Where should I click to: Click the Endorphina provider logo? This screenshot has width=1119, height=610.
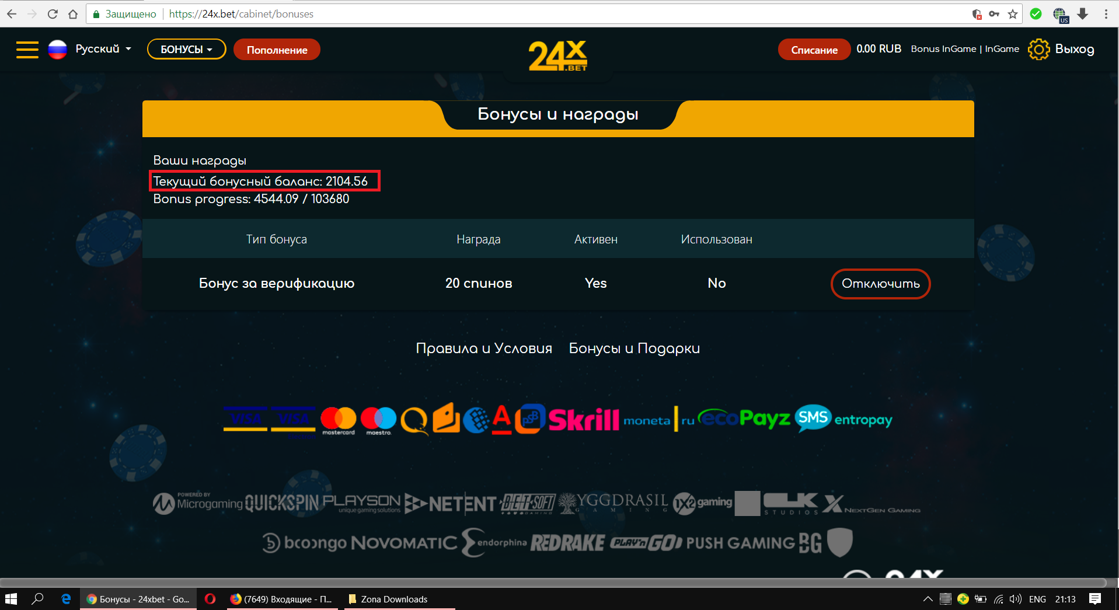pos(494,542)
